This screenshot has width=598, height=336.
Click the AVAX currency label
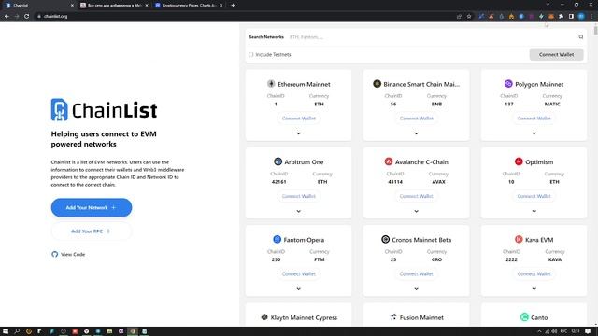click(x=438, y=182)
